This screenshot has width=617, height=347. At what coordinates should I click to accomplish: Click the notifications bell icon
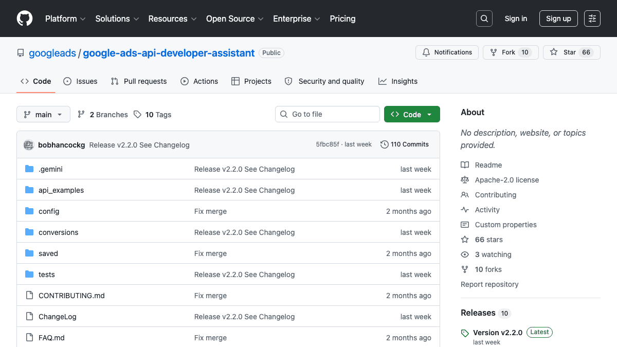pos(427,52)
